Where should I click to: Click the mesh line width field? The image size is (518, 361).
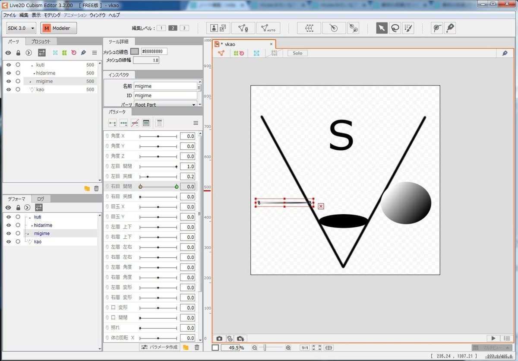coord(147,60)
